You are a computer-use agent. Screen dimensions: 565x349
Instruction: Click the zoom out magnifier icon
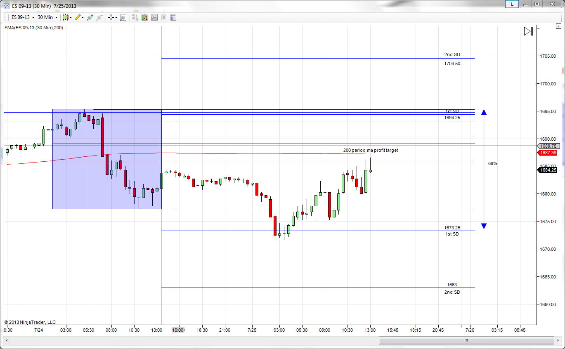pos(99,17)
